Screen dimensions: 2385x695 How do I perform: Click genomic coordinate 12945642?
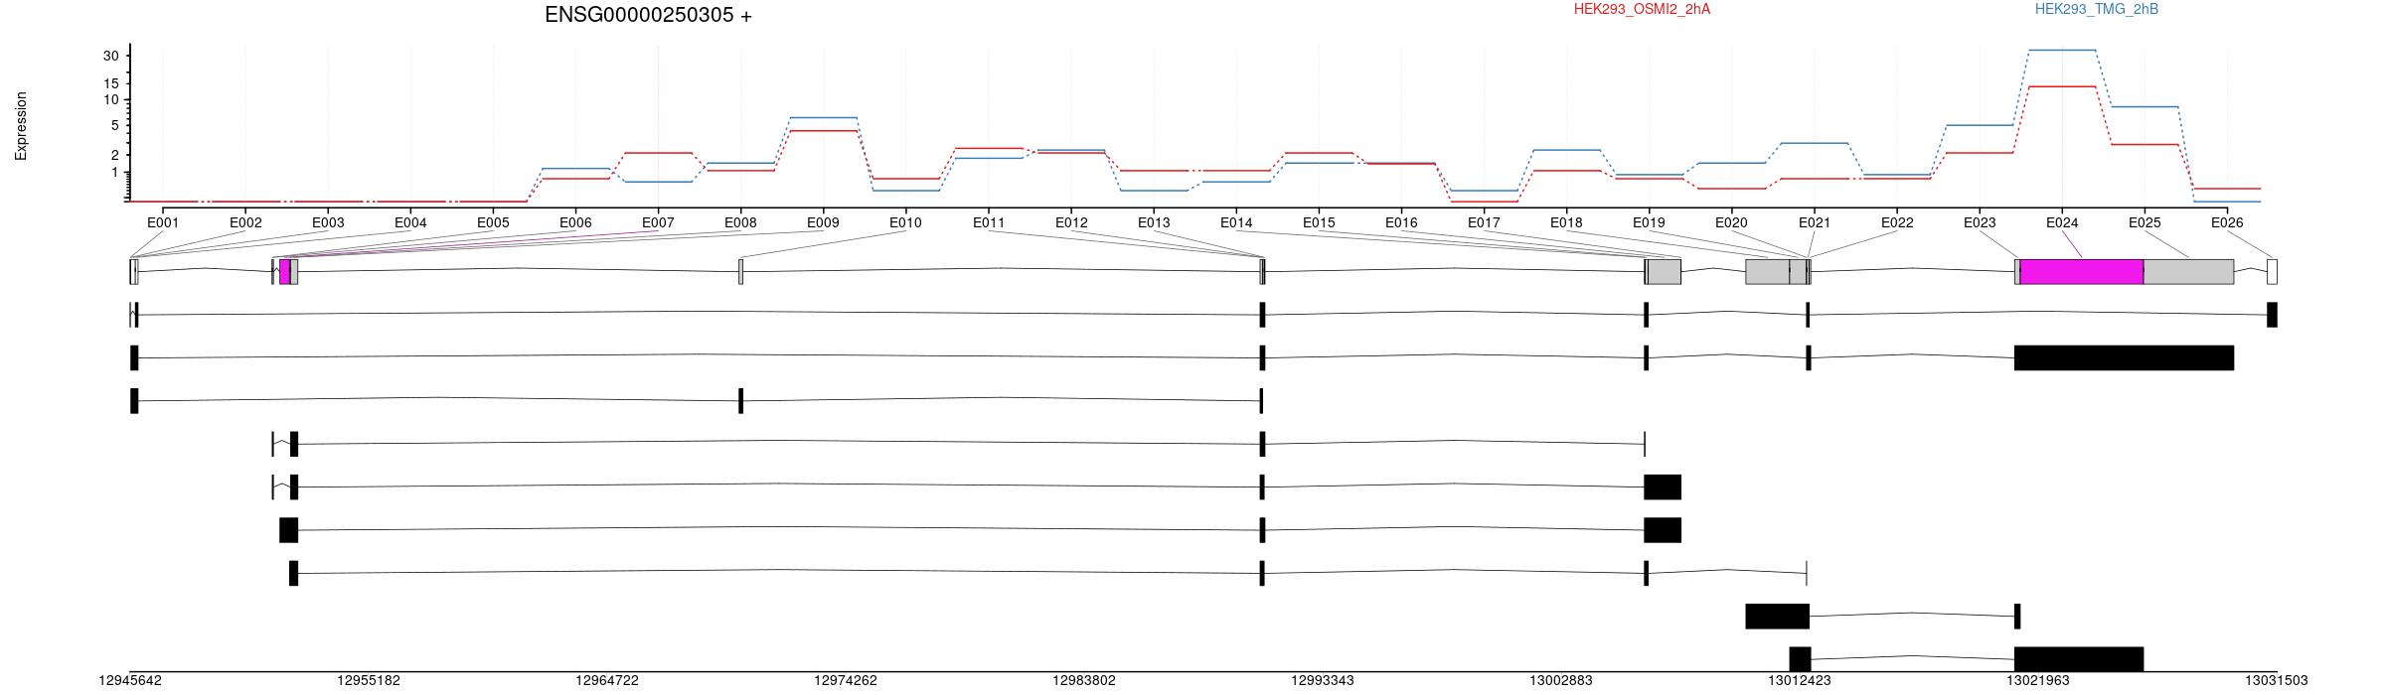tap(130, 681)
